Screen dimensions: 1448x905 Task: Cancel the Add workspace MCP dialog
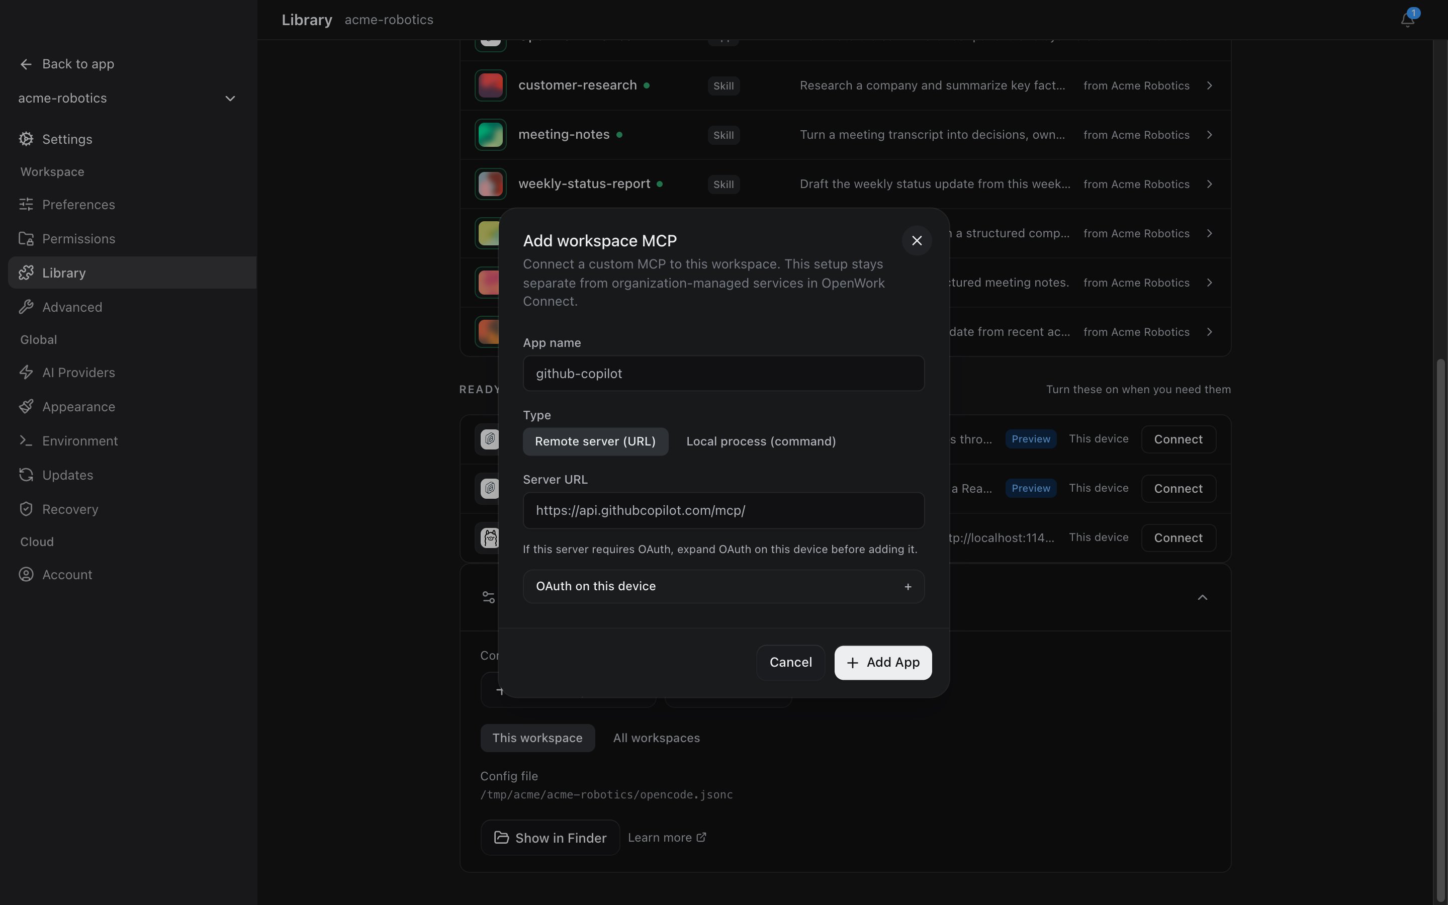(790, 663)
